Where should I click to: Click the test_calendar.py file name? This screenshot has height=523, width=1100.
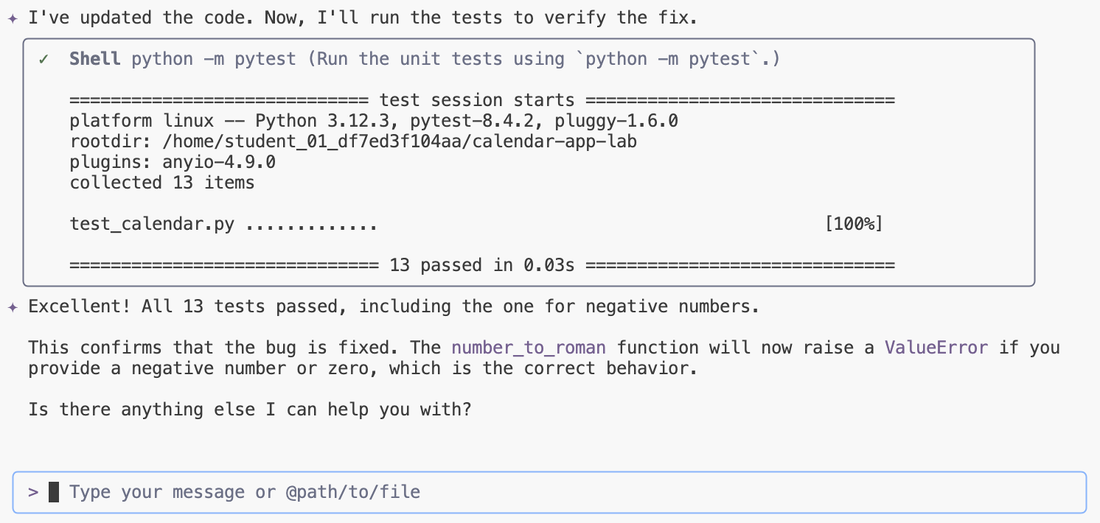(x=152, y=224)
